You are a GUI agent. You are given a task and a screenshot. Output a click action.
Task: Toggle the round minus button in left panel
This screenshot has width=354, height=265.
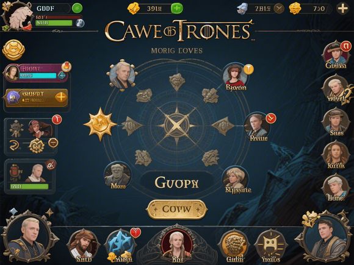(x=53, y=143)
